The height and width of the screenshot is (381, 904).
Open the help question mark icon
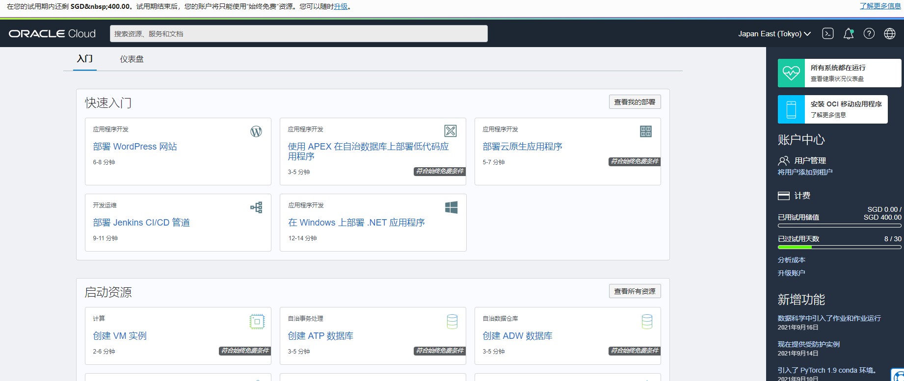click(869, 33)
